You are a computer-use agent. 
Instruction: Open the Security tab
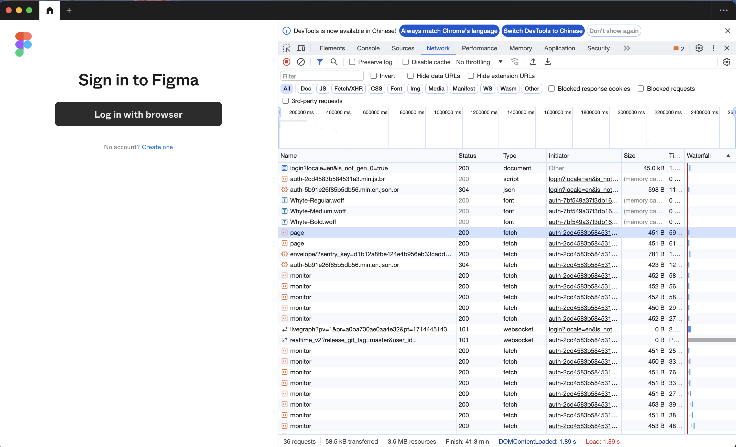598,48
